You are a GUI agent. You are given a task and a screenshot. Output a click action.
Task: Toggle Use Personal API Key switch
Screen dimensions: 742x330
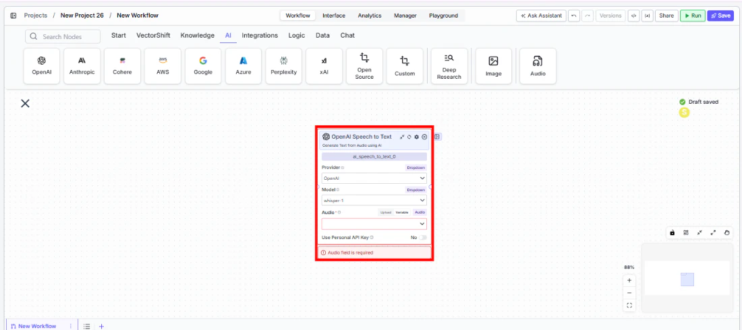tap(422, 237)
